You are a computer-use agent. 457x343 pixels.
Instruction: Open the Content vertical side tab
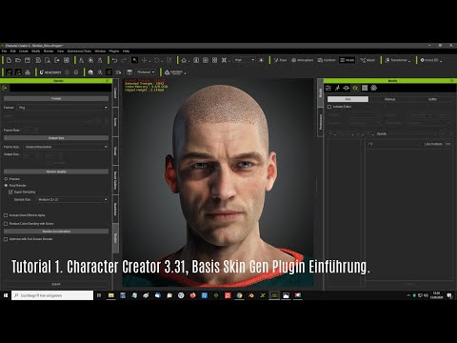pos(115,92)
